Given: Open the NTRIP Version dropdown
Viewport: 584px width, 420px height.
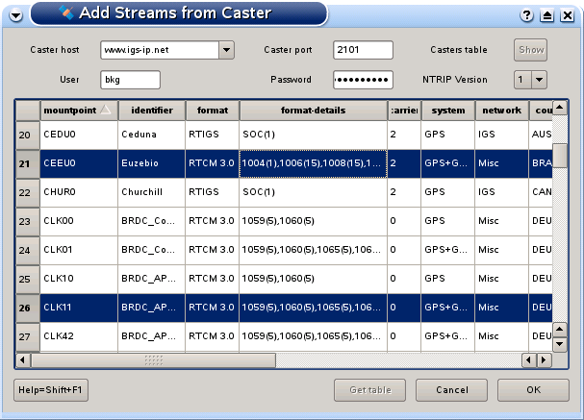Looking at the screenshot, I should [x=539, y=80].
